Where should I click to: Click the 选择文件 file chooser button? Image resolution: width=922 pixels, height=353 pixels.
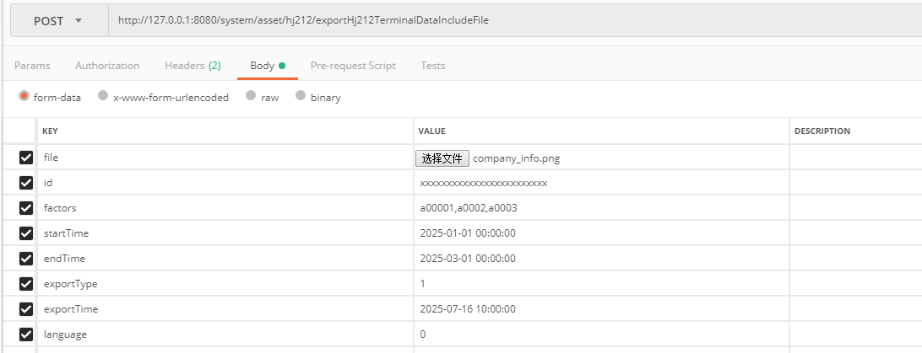(x=442, y=158)
